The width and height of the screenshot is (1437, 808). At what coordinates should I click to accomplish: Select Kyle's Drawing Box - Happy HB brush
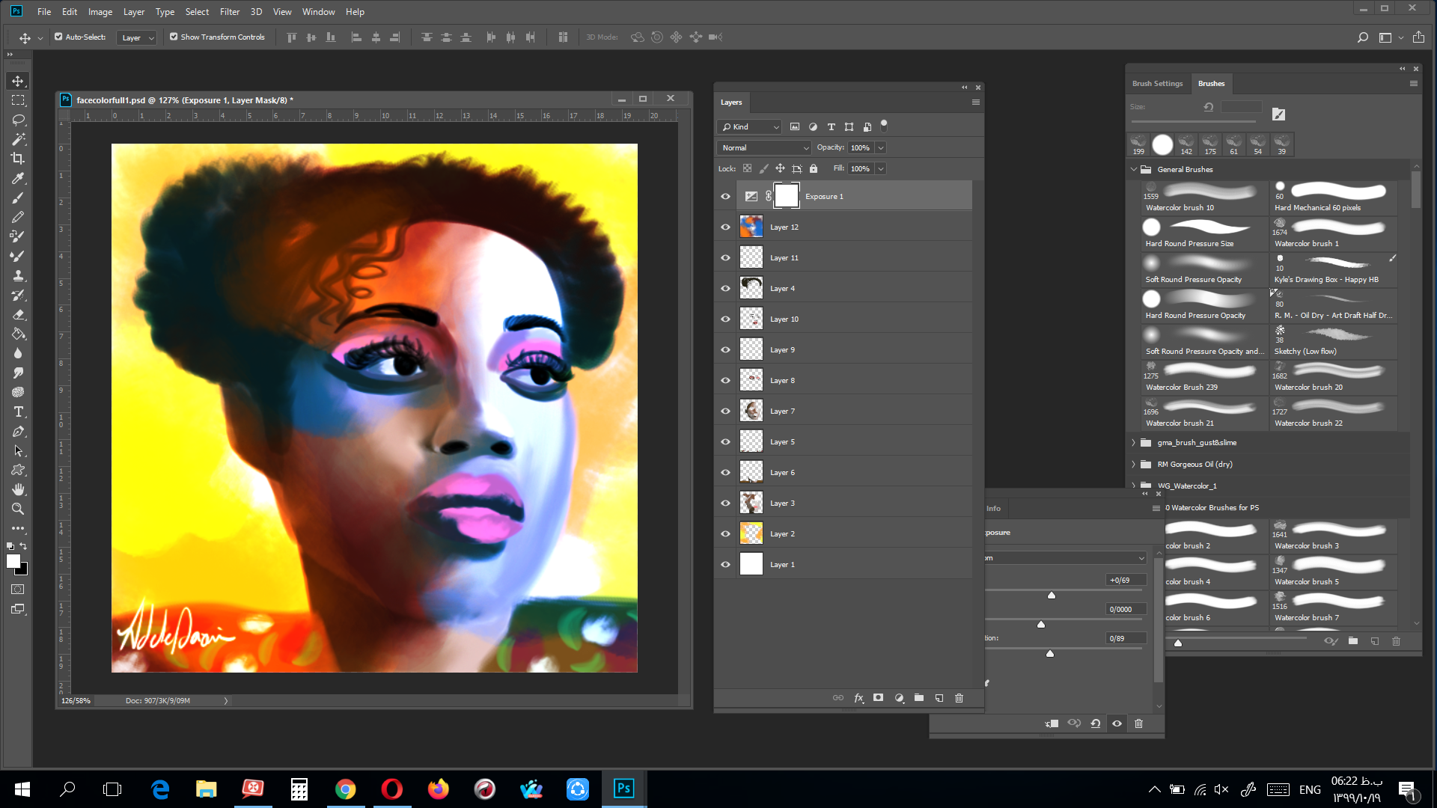pos(1334,269)
